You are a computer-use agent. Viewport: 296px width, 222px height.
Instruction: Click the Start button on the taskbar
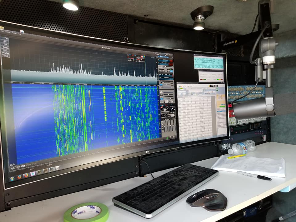12,179
